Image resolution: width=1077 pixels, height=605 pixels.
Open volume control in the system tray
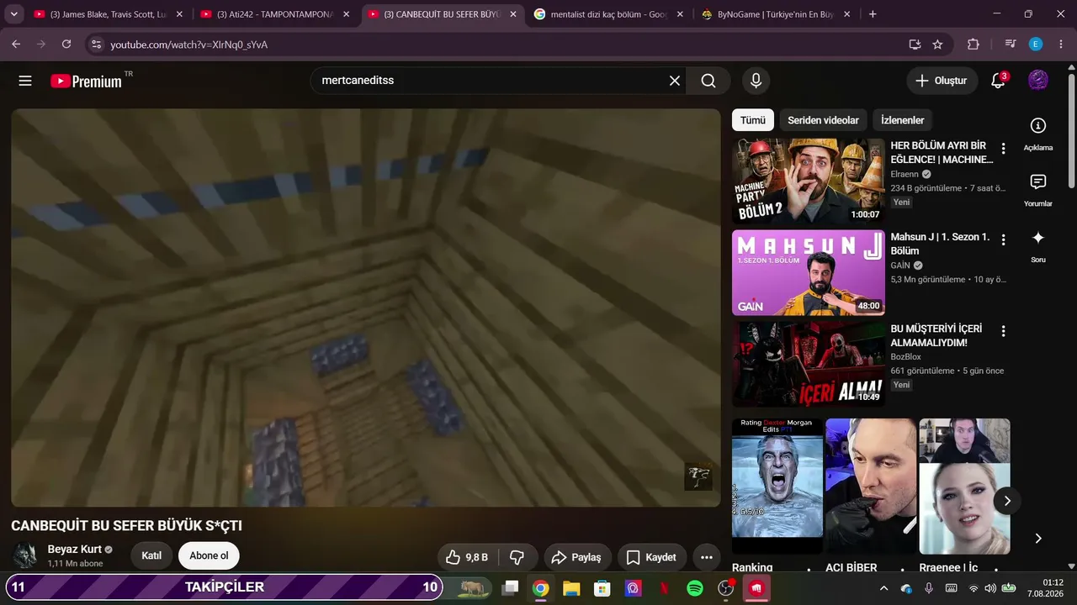coord(990,588)
